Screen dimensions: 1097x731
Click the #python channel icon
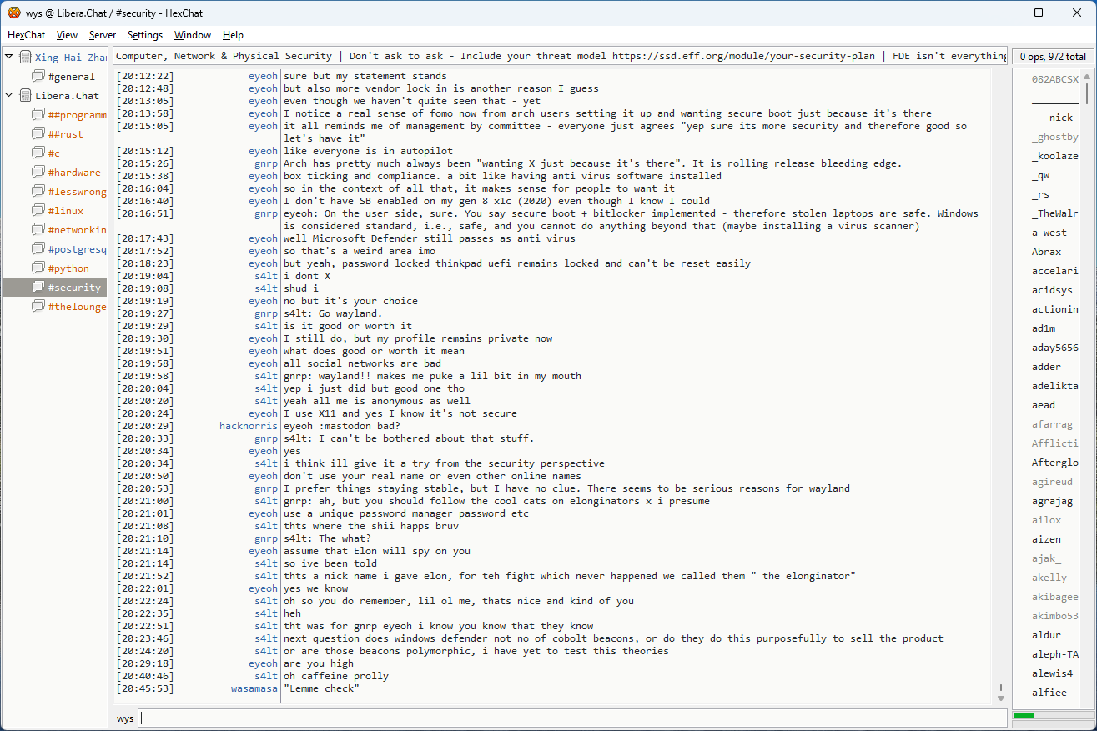coord(38,268)
